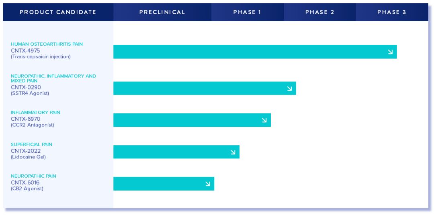Open the CNTX-2022 candidate name
The width and height of the screenshot is (434, 215).
tap(26, 151)
